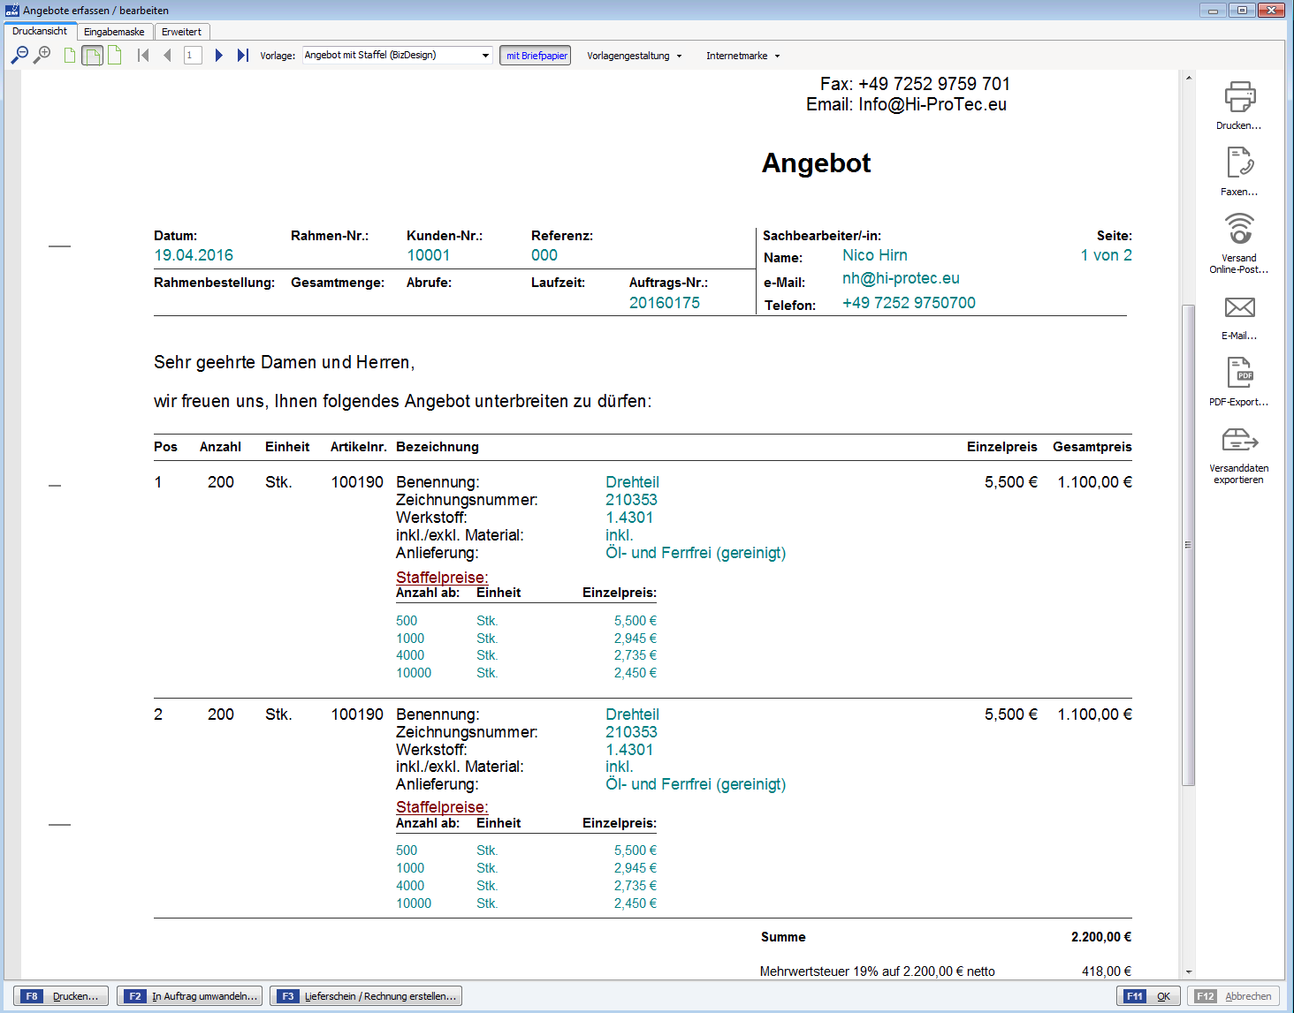Expand the Internetmarke dropdown
This screenshot has height=1013, width=1294.
coord(743,56)
